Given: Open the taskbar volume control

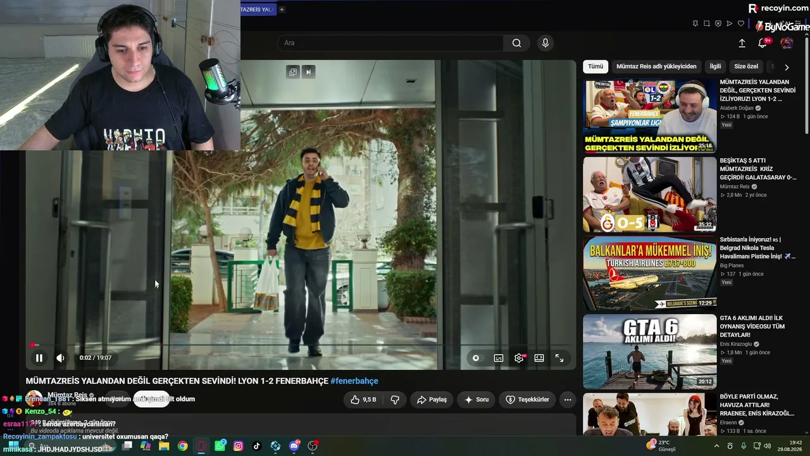Looking at the screenshot, I should point(768,446).
